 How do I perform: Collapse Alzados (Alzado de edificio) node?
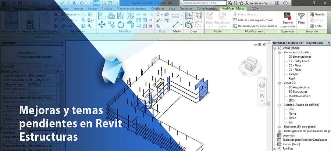[279, 105]
